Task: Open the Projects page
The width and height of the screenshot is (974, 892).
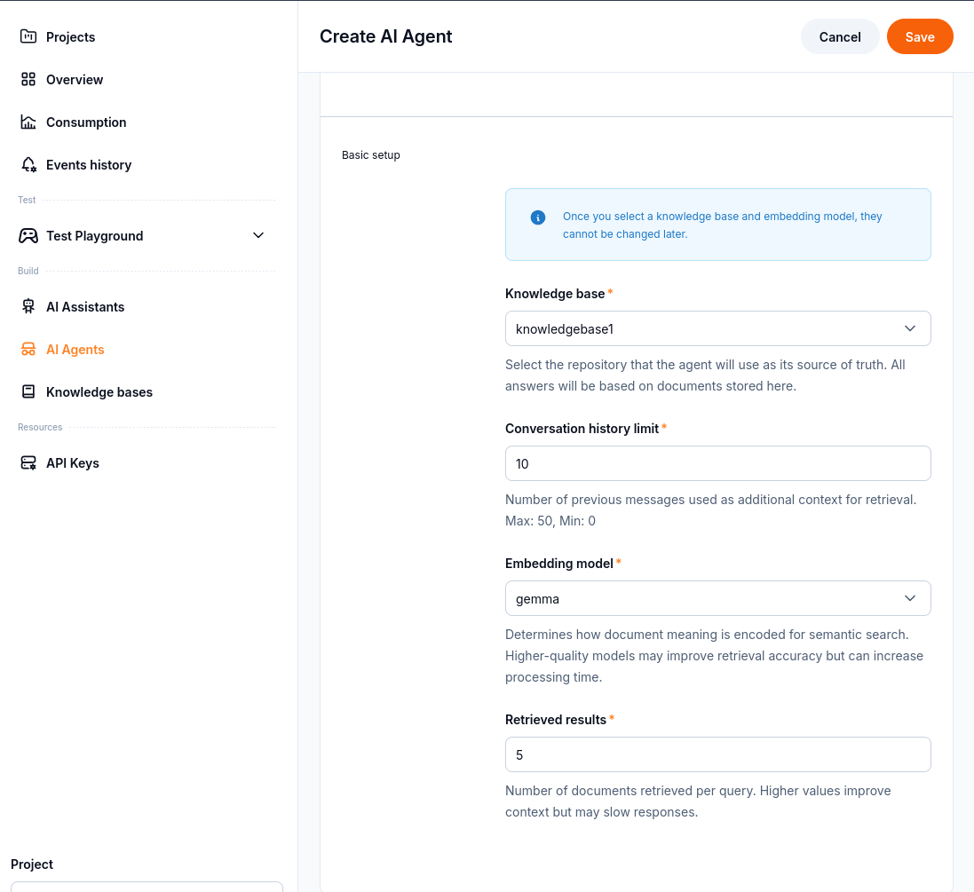Action: pyautogui.click(x=70, y=36)
